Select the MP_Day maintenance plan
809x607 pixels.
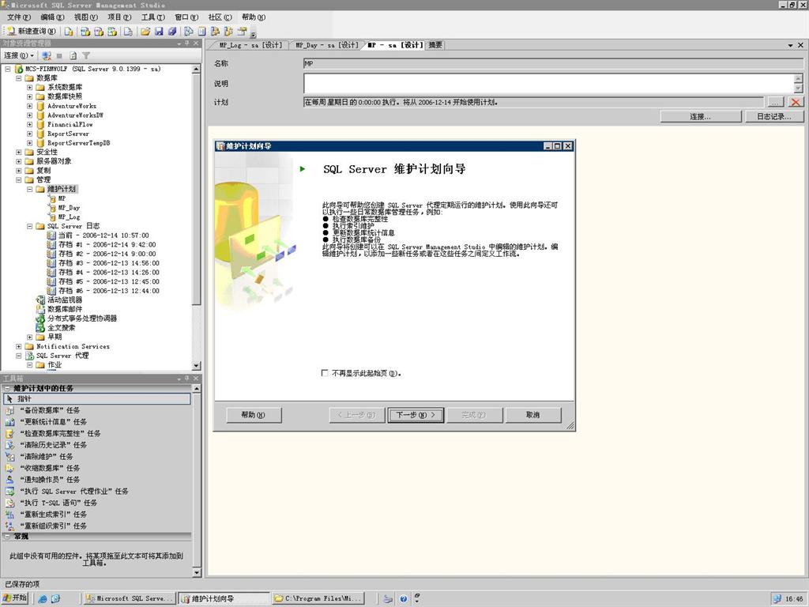coord(69,208)
